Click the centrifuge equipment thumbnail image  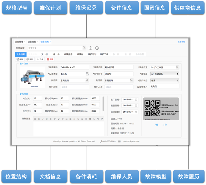(30, 76)
